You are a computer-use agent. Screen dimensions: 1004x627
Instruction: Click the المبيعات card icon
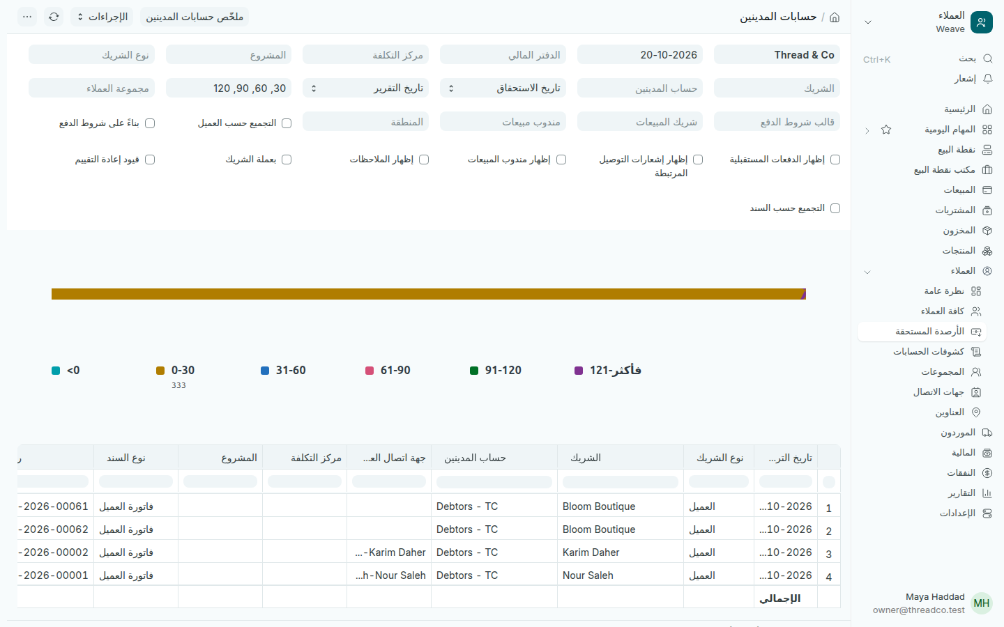point(987,190)
